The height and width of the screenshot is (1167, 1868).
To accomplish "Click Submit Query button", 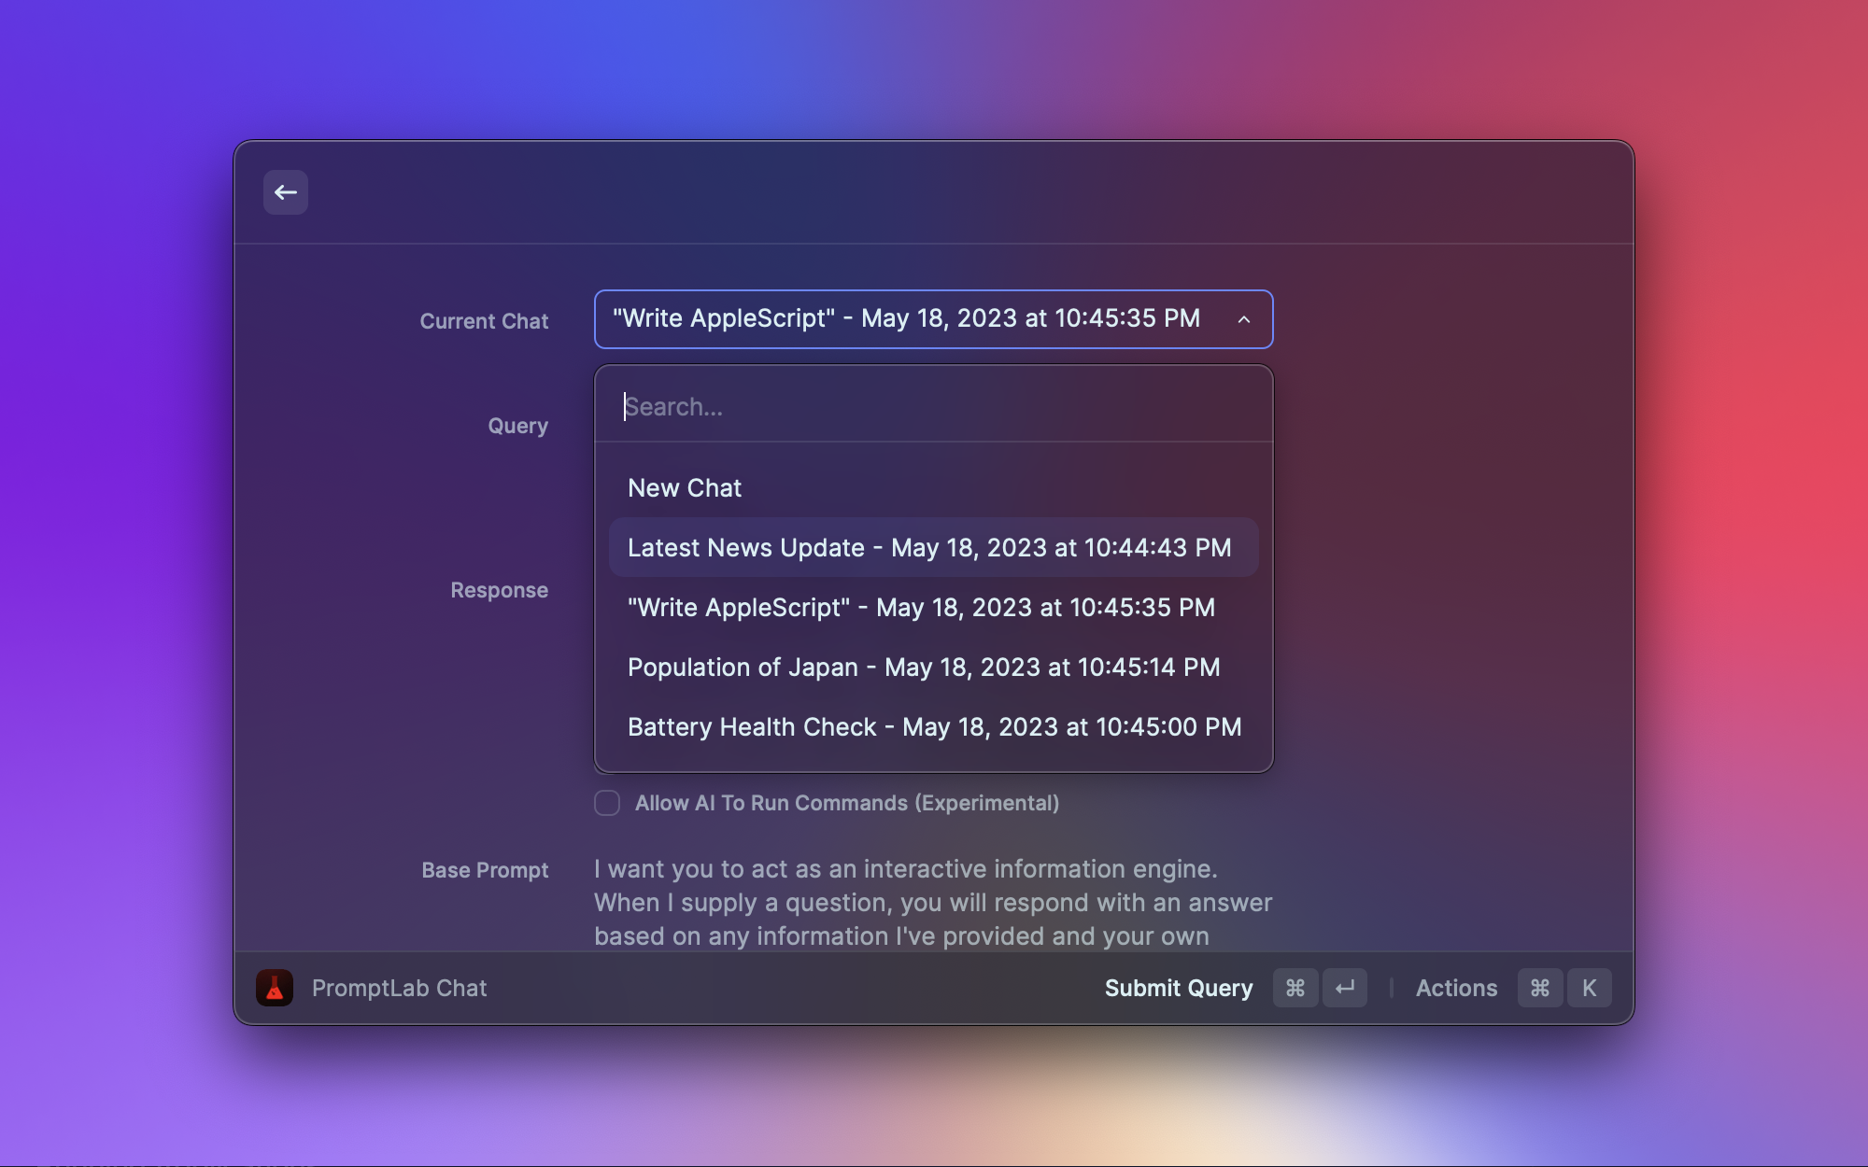I will 1178,987.
